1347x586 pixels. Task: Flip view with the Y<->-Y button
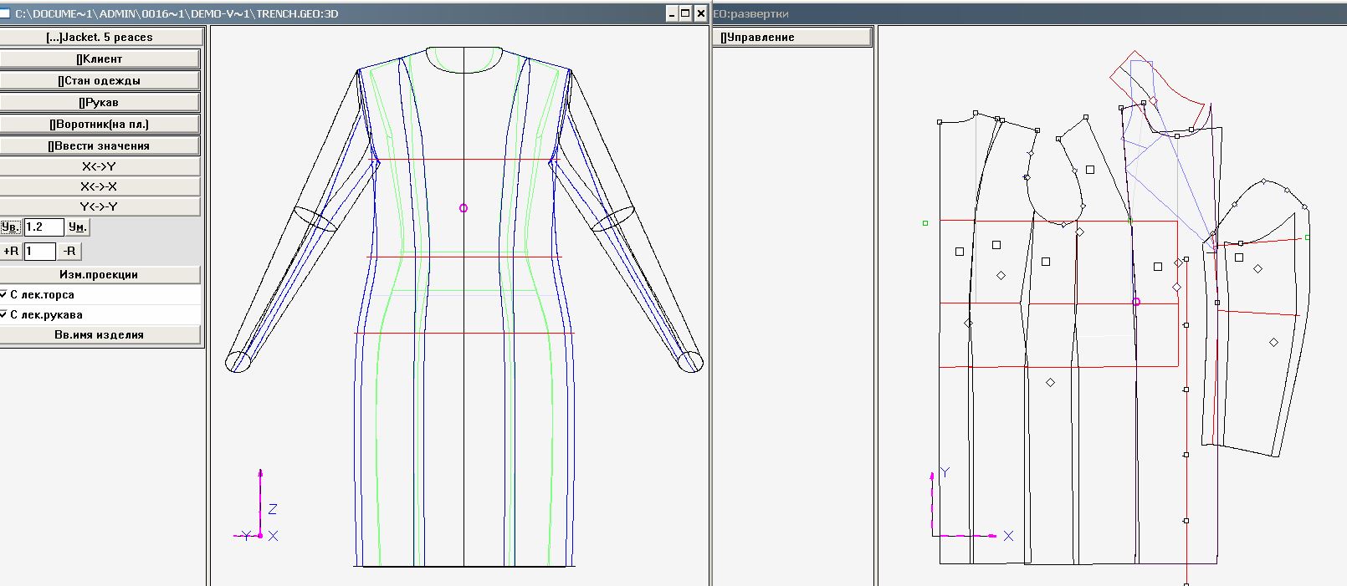[x=100, y=206]
